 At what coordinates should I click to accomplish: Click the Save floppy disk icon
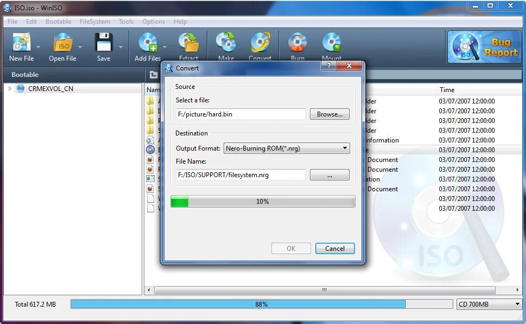pyautogui.click(x=103, y=42)
